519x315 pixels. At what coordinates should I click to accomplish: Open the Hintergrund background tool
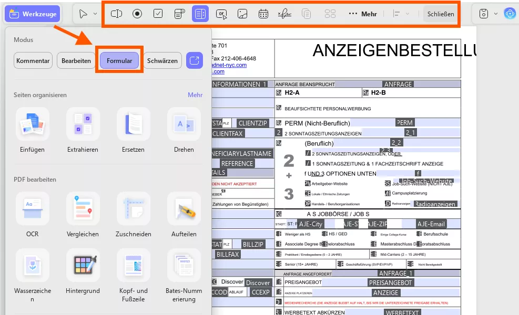pos(83,272)
